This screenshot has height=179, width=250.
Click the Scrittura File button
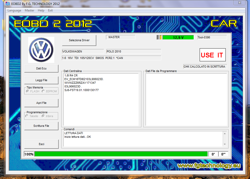click(x=41, y=126)
